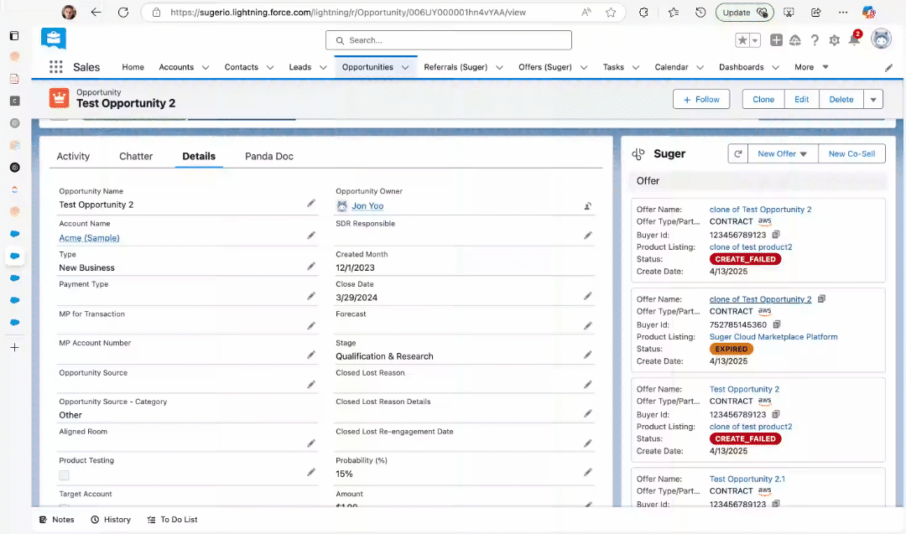The height and width of the screenshot is (534, 906).
Task: Expand the Leads nav dropdown chevron
Action: click(323, 68)
